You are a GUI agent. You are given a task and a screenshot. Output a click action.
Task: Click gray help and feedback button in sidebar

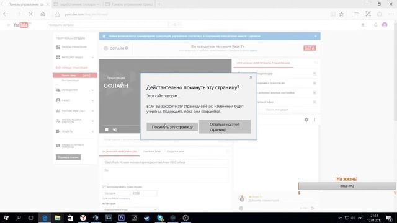point(68,157)
